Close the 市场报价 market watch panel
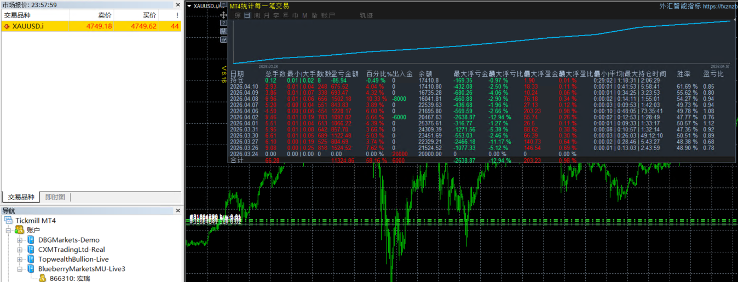Image resolution: width=738 pixels, height=282 pixels. [177, 4]
